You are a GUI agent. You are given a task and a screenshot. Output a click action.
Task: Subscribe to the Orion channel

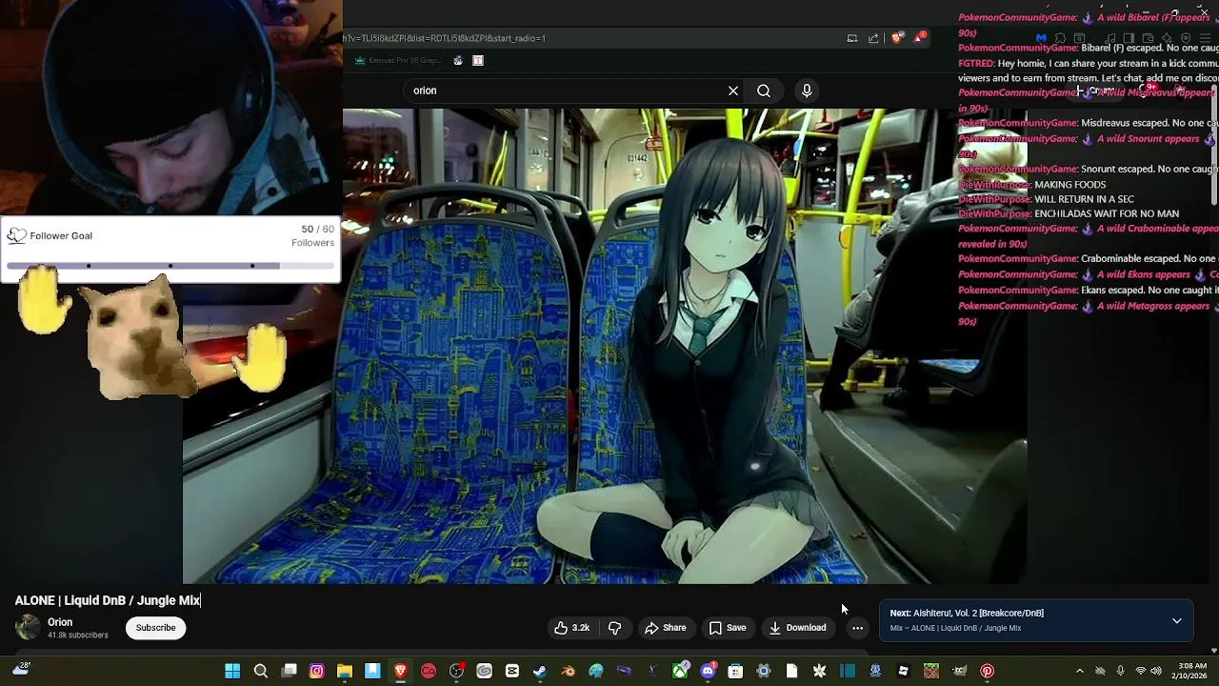pyautogui.click(x=155, y=628)
